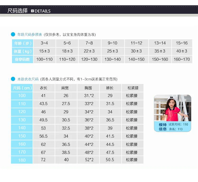
Task: Select size row label 100
Action: [x=22, y=96]
